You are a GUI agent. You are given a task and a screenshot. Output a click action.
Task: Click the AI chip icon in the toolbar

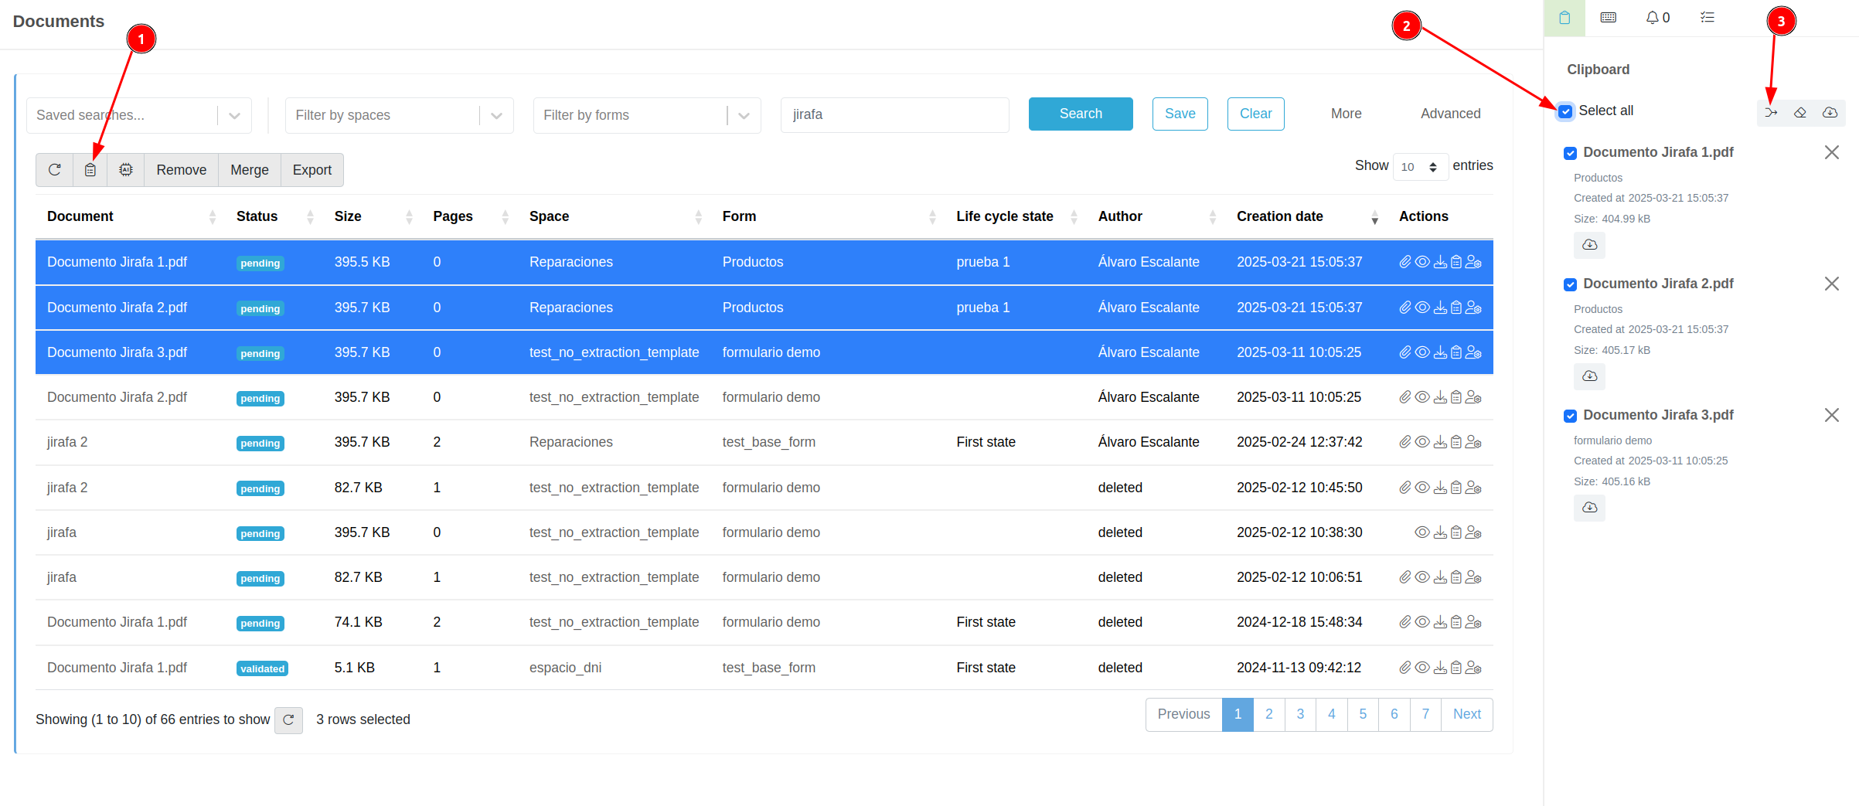126,170
